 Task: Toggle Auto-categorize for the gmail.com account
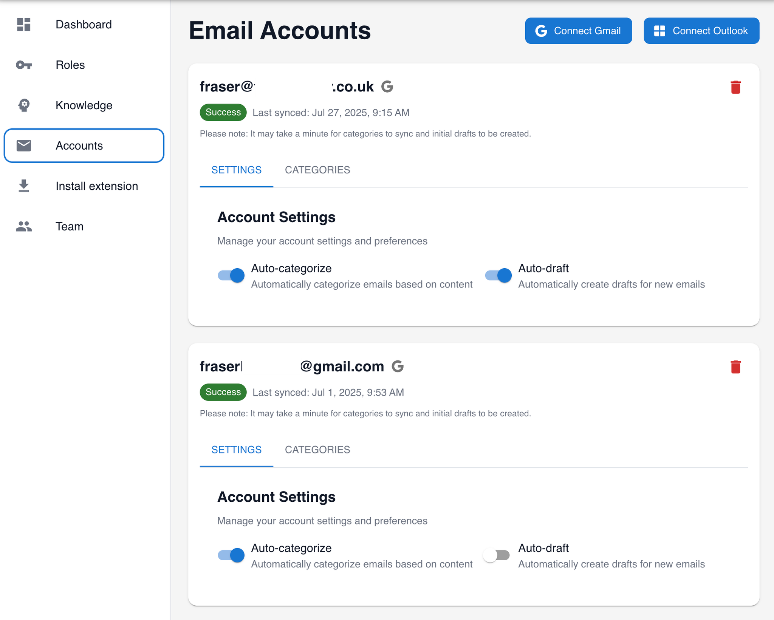click(231, 555)
